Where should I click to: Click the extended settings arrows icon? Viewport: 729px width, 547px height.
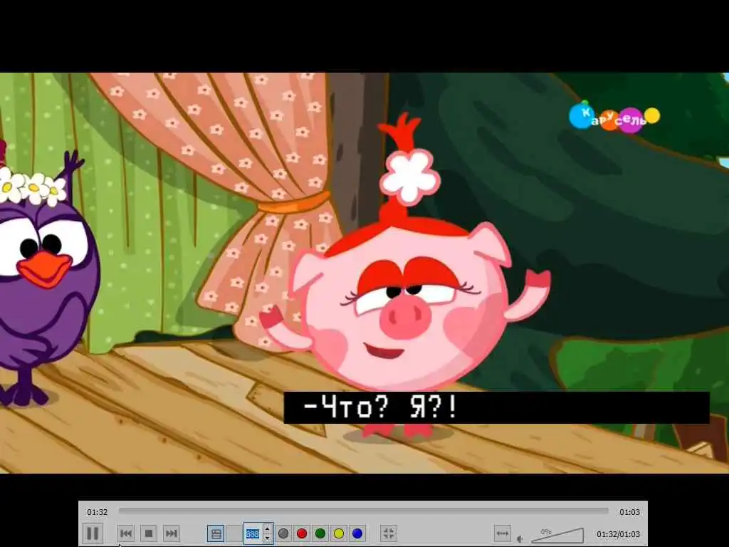pos(502,533)
